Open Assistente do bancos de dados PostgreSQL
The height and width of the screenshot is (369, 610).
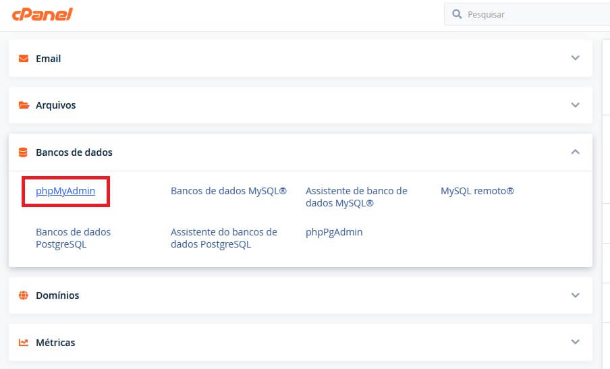(224, 238)
